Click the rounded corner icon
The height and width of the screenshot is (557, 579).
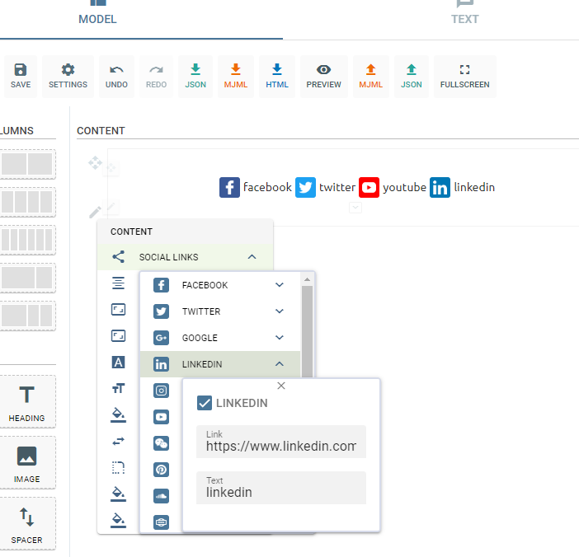coord(118,468)
